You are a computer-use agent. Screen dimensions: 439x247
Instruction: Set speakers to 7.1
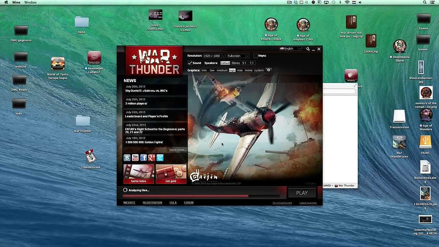pyautogui.click(x=252, y=63)
